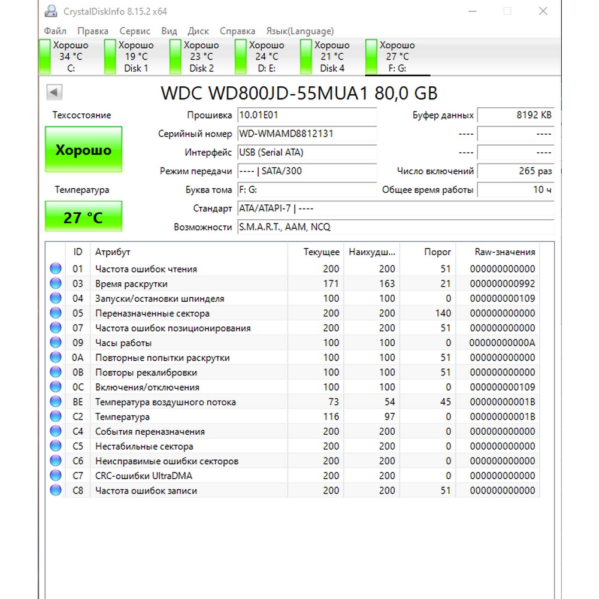The width and height of the screenshot is (599, 599).
Task: Open the Диск menu
Action: point(198,31)
